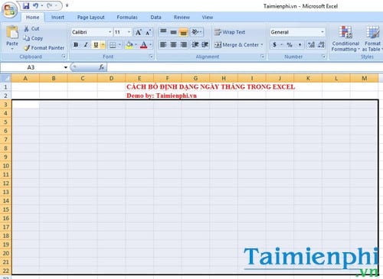
Task: Open the Calibri font name dropdown
Action: tap(110, 32)
